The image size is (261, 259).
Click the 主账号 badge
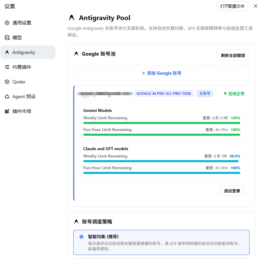(205, 93)
